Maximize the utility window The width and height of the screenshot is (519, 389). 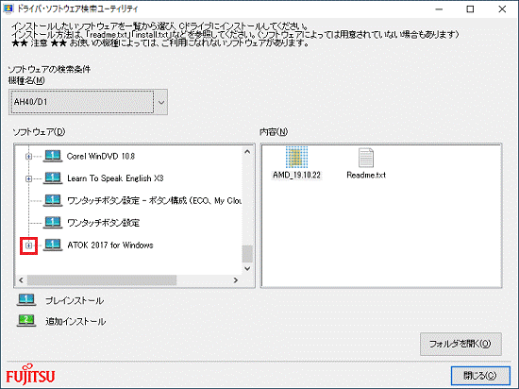[x=470, y=9]
